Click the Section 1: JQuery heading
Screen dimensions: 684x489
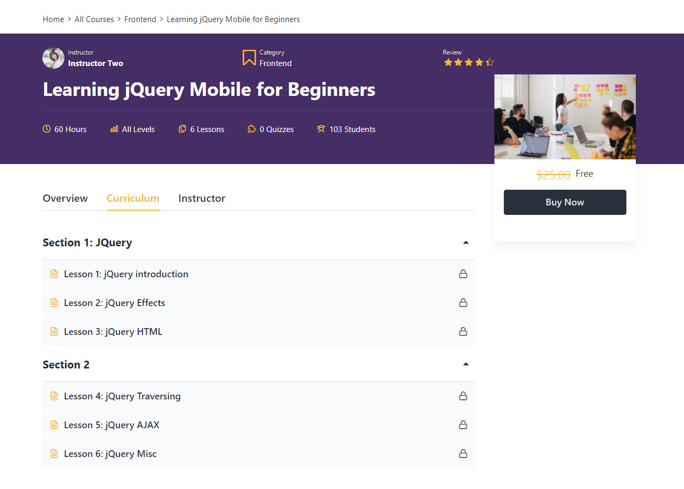pyautogui.click(x=87, y=243)
